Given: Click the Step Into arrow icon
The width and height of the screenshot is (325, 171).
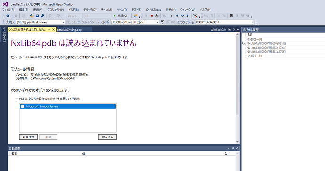Looking at the screenshot, I should point(177,16).
